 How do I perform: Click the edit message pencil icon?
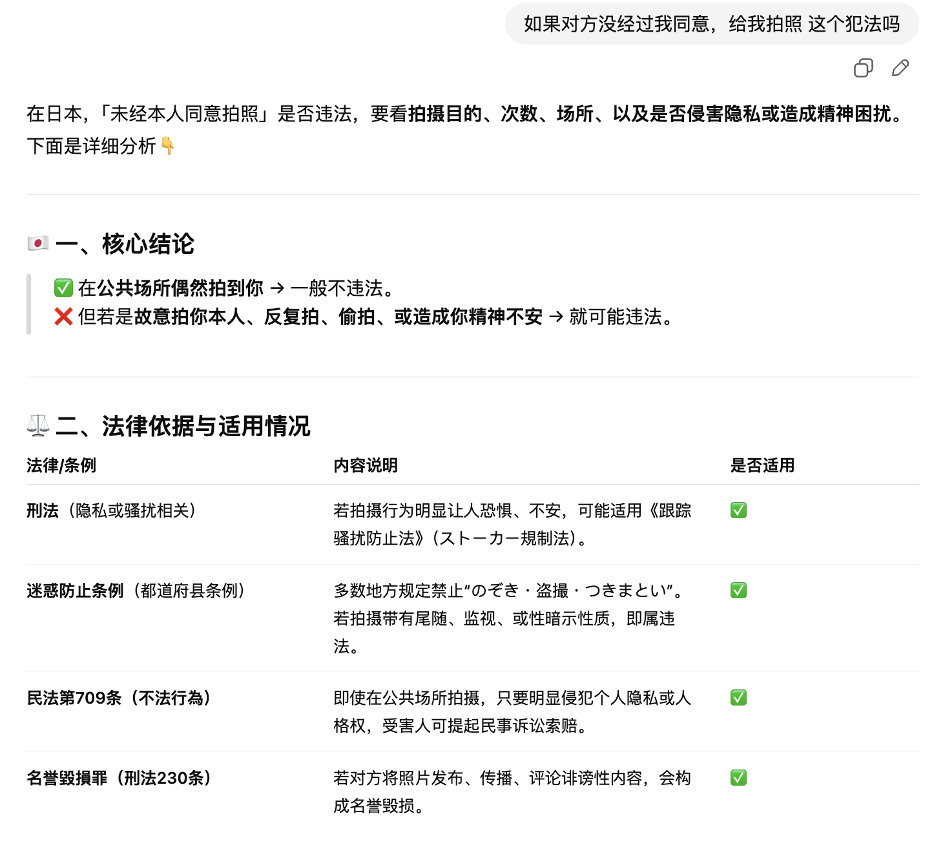[900, 68]
